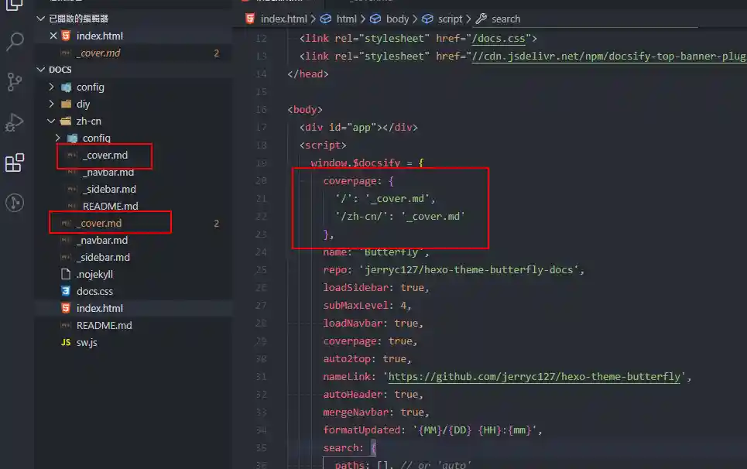Open root _sidebar.md file
The image size is (747, 469).
tap(104, 258)
